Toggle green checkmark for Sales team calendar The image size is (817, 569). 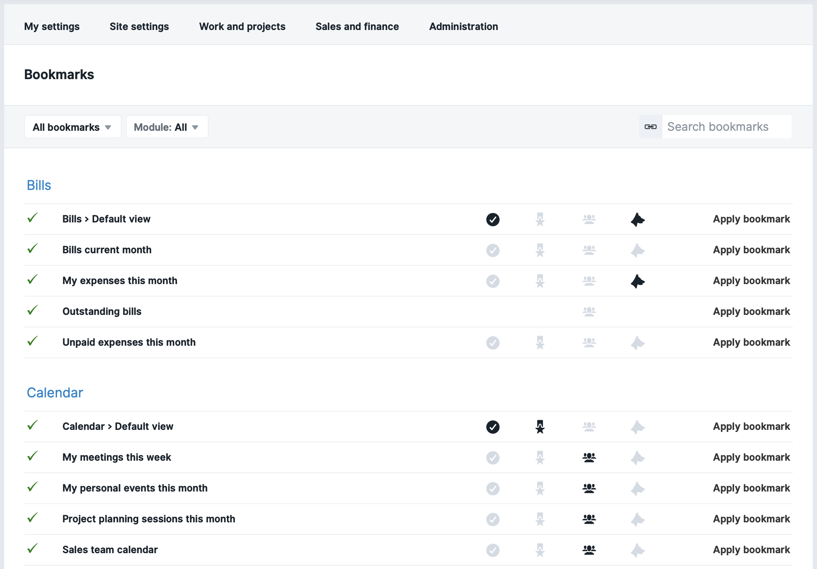click(32, 548)
